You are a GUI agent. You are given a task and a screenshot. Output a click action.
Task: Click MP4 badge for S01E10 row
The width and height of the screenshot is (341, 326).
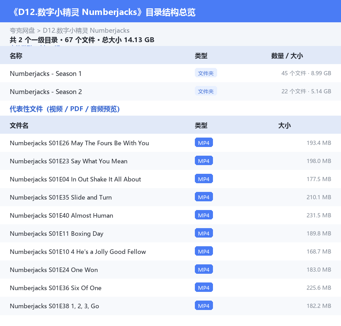pos(204,251)
